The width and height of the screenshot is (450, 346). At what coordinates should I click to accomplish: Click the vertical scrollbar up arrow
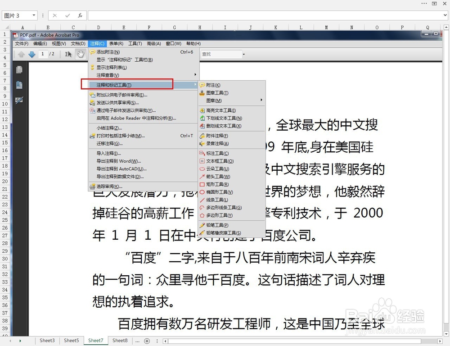pos(446,27)
